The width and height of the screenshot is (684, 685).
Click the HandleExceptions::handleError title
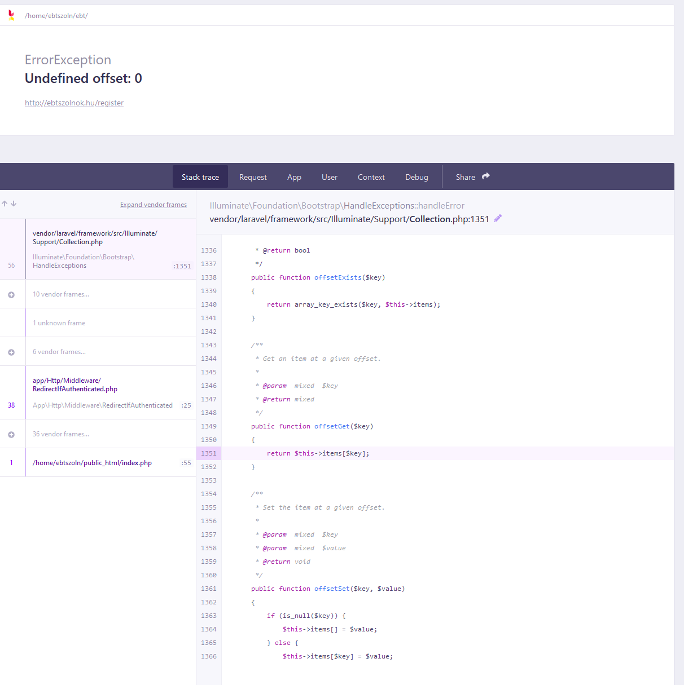click(x=337, y=206)
